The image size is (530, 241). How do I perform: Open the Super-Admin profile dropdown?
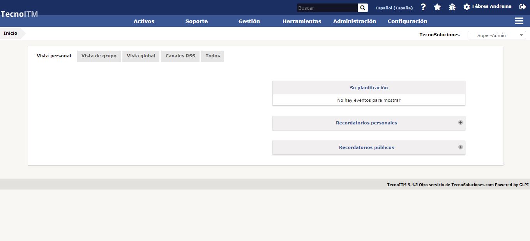(496, 35)
